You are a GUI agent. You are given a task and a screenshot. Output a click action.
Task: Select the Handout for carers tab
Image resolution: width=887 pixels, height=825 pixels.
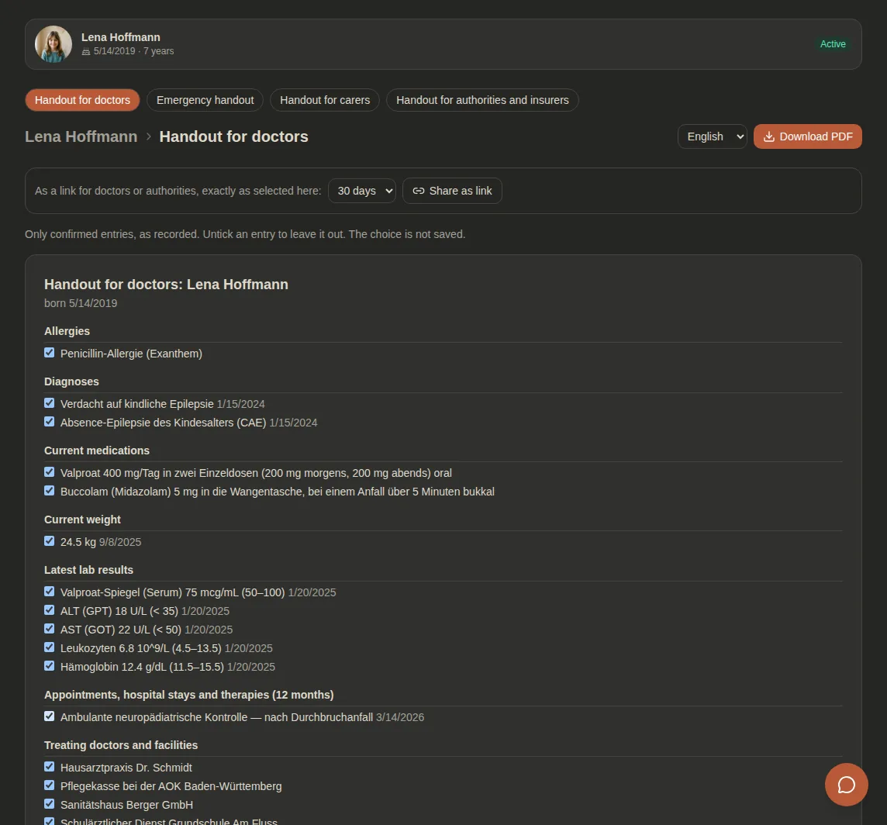coord(325,100)
